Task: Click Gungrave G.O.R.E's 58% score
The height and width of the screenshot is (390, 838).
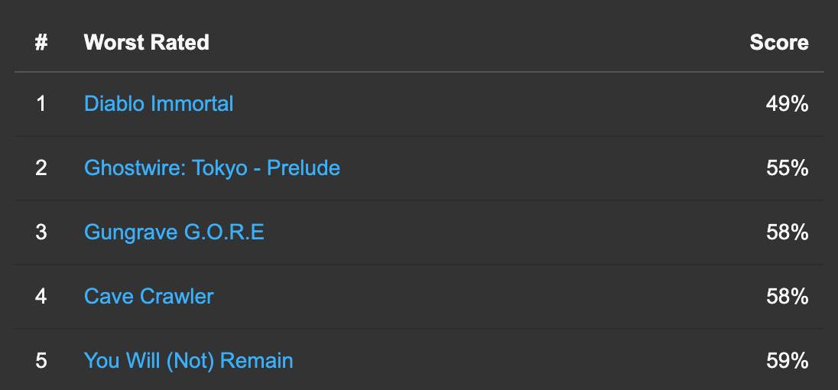Action: tap(787, 232)
